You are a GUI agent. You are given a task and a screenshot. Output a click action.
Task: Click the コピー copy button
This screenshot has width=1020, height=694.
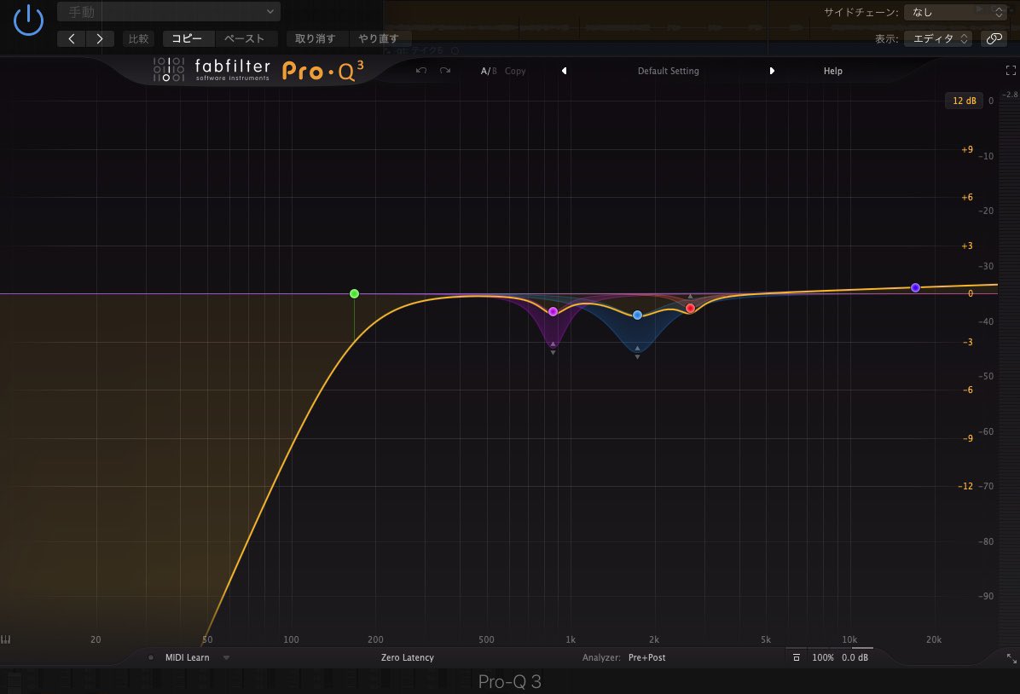point(187,38)
